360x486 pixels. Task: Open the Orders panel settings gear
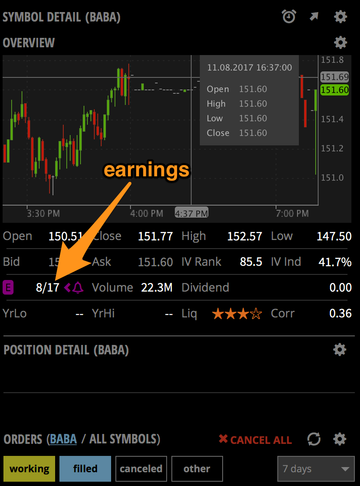(x=339, y=440)
